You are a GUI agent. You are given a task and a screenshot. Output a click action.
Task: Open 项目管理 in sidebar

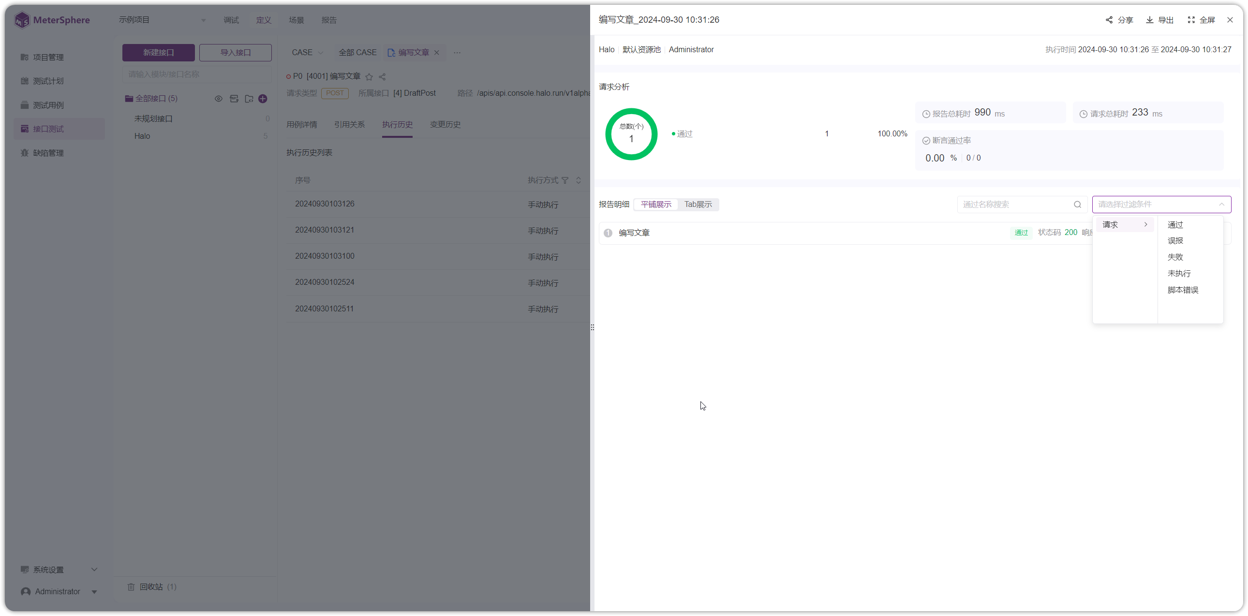(x=59, y=57)
